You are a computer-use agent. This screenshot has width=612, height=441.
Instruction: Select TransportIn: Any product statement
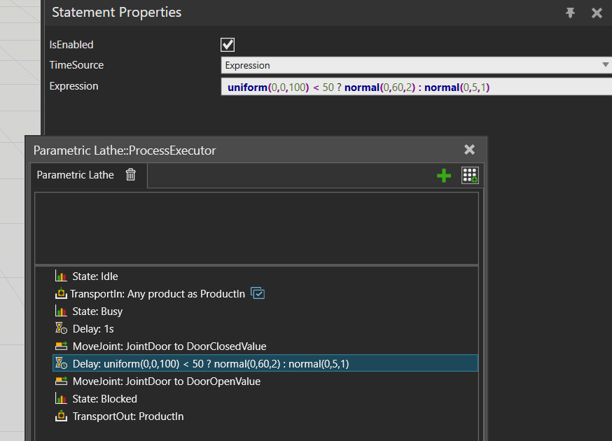[157, 294]
